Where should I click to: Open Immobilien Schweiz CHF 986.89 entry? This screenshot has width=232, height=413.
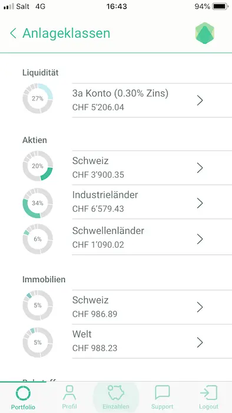[x=152, y=307]
